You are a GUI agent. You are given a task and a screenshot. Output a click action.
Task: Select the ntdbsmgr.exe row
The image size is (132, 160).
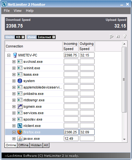click(x=50, y=100)
